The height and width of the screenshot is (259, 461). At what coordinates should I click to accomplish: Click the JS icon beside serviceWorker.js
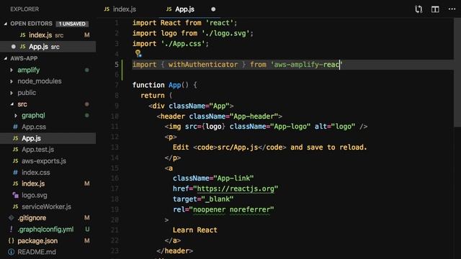click(16, 206)
